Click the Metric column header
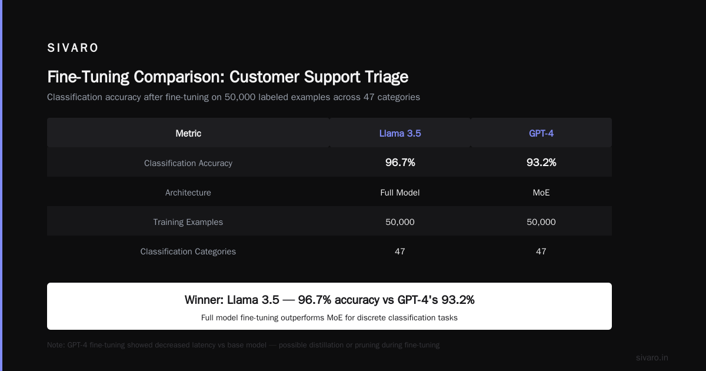This screenshot has height=371, width=706. 188,134
